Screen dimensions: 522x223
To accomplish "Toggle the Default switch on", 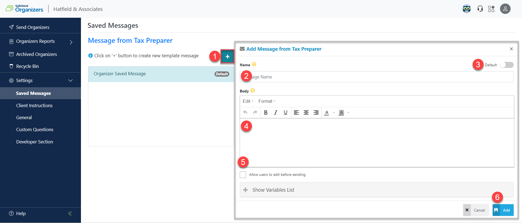I will 507,65.
